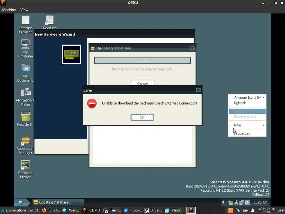This screenshot has width=285, height=214.
Task: Choose Refresh in the context menu
Action: click(247, 103)
